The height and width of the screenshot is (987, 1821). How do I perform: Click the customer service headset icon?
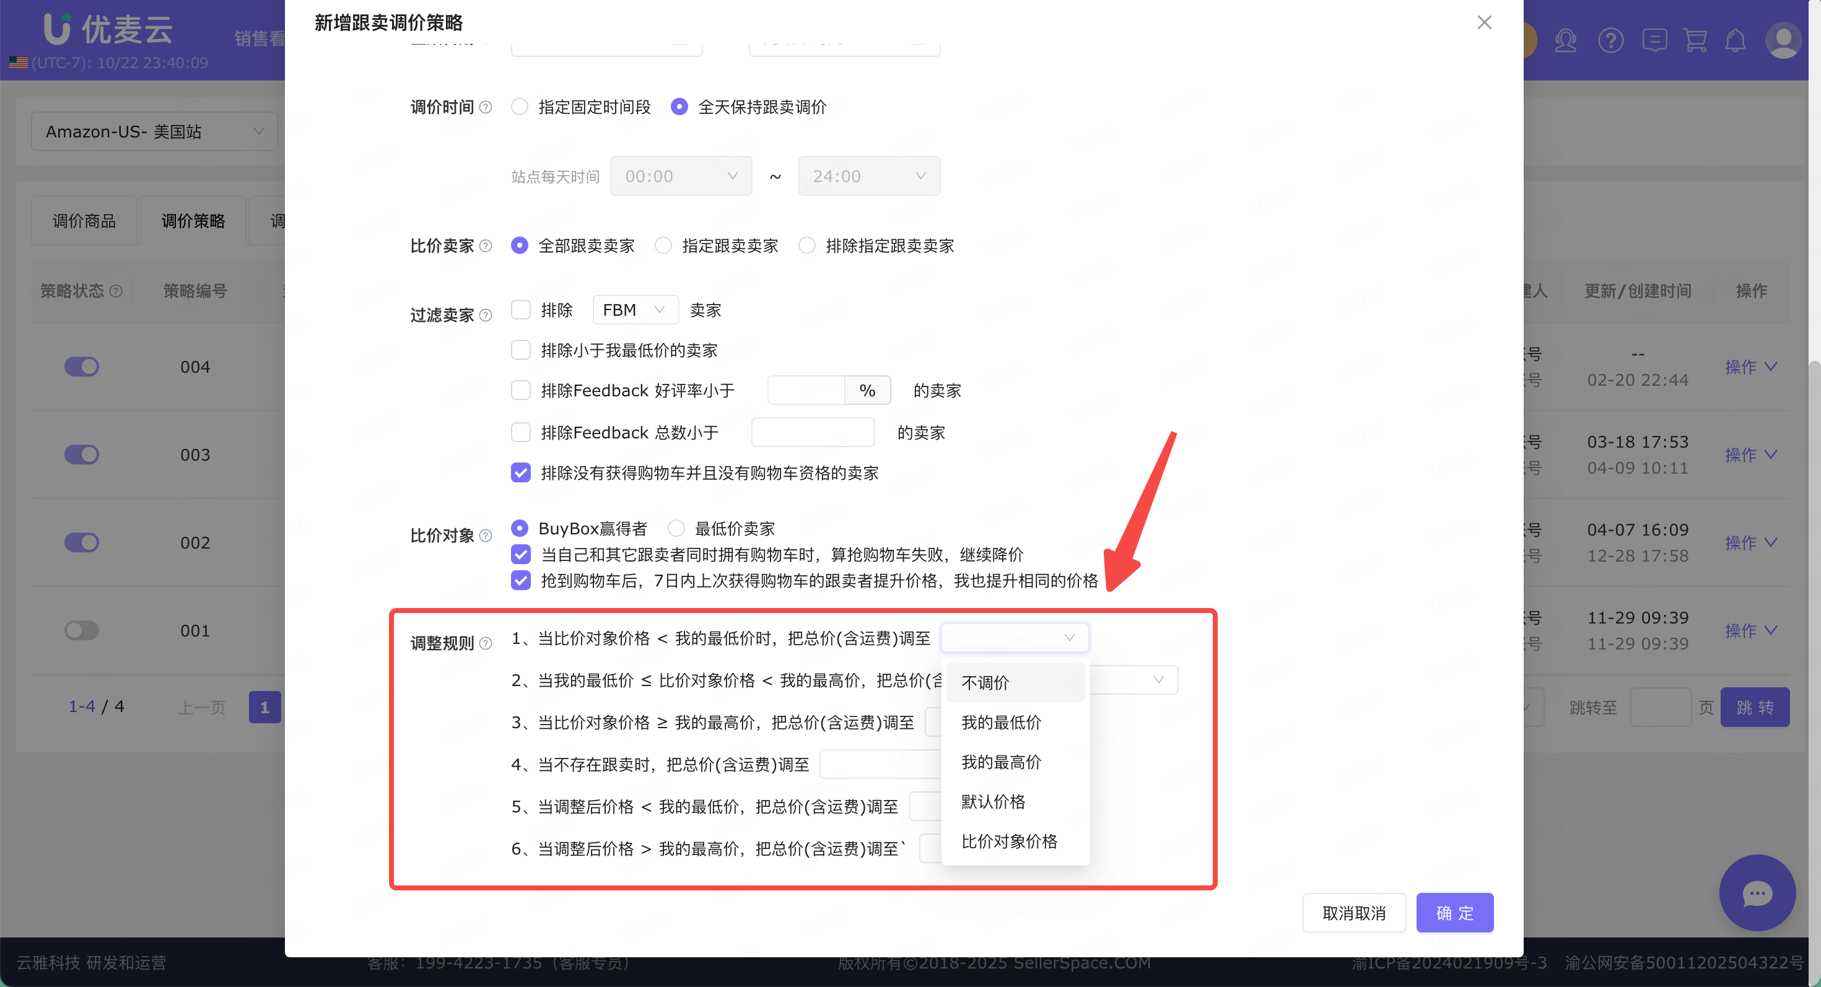click(x=1565, y=40)
